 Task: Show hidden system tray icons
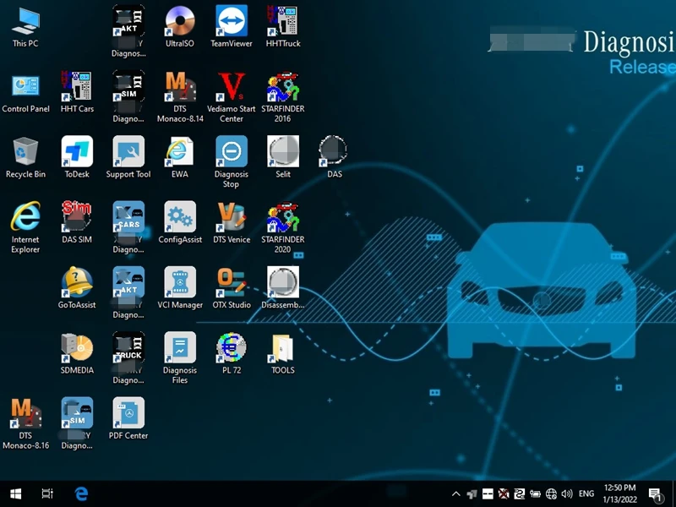pyautogui.click(x=456, y=493)
